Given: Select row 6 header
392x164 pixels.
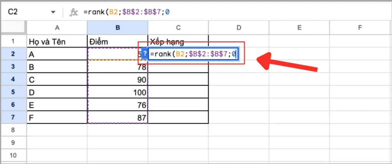Looking at the screenshot, I should (13, 105).
